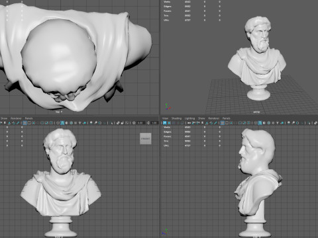Image resolution: width=318 pixels, height=238 pixels.
Task: Click the bust model in perspective view
Action: click(258, 58)
